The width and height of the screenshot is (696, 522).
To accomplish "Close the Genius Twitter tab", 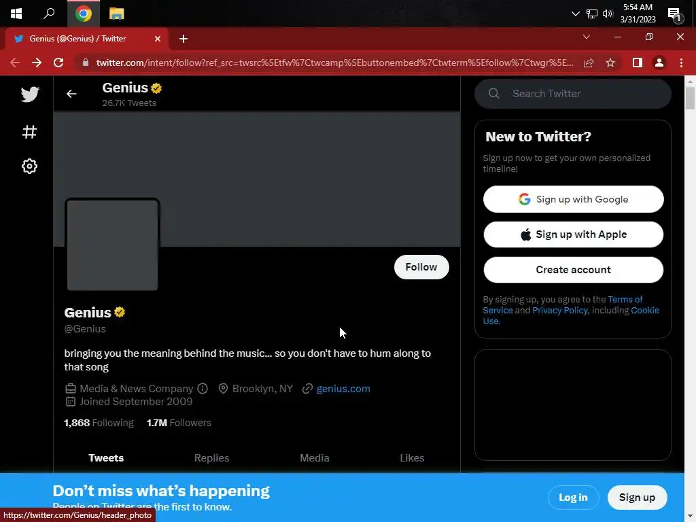I will (158, 39).
